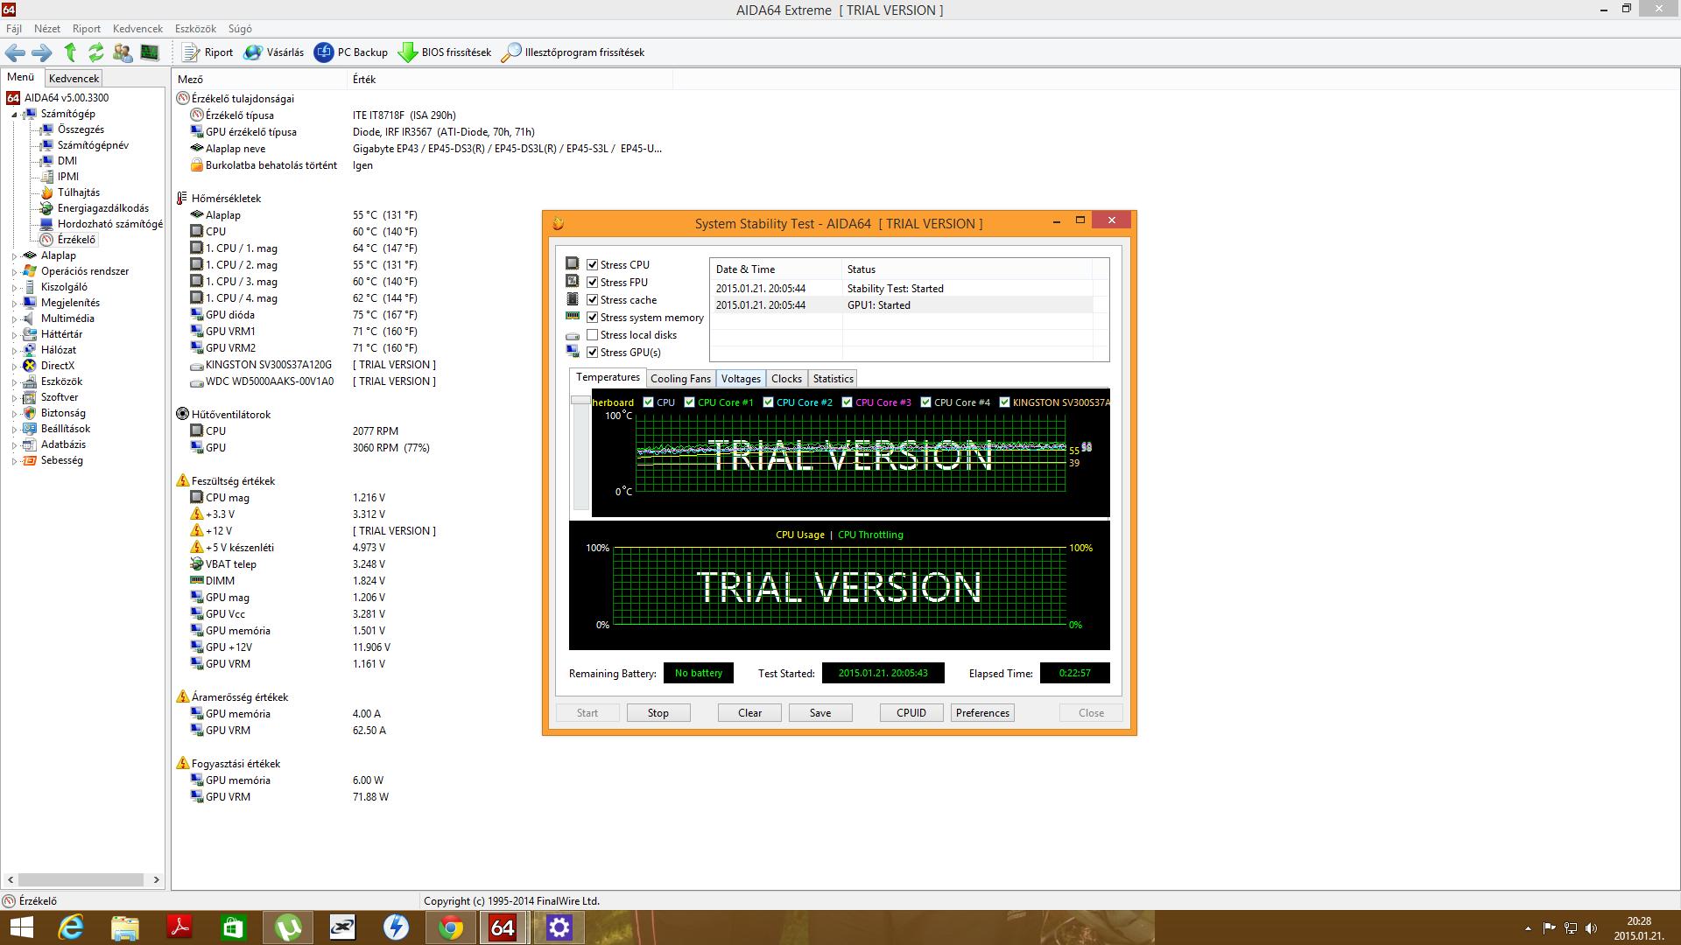Switch to Kedvencek tab
The height and width of the screenshot is (945, 1681).
click(x=74, y=79)
